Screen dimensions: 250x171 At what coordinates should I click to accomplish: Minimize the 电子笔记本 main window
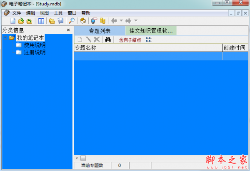[x=217, y=3]
